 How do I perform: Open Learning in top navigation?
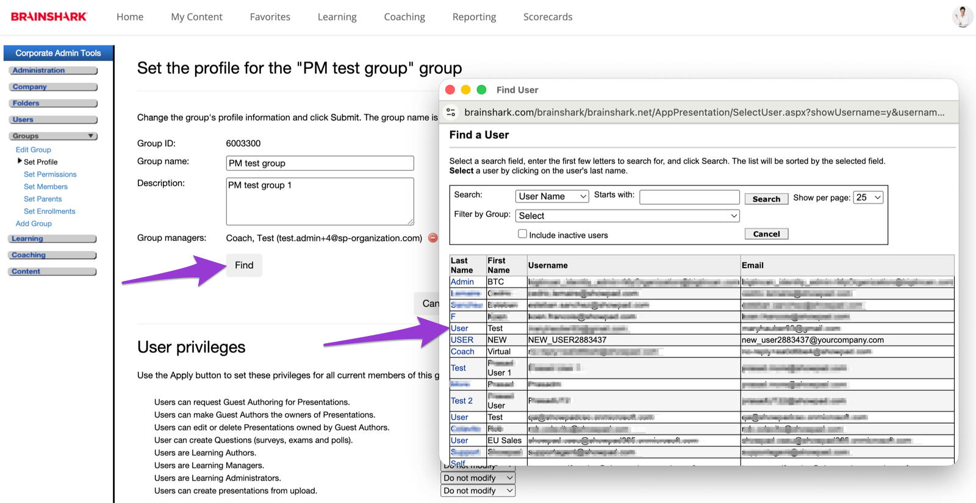tap(337, 17)
